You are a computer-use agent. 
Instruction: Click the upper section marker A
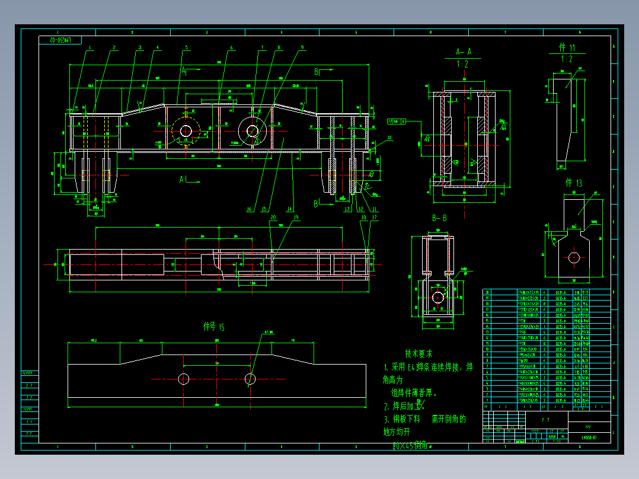[x=183, y=71]
